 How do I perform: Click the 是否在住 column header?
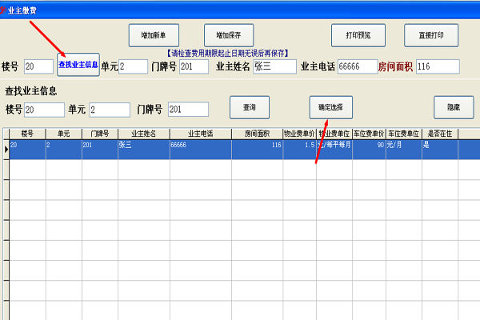[440, 134]
